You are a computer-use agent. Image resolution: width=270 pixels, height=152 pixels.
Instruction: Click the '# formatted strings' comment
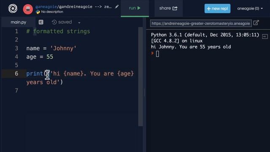(x=58, y=31)
